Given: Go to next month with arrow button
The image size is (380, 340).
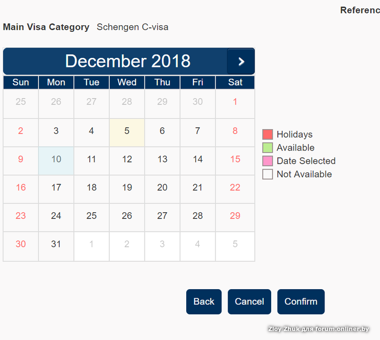Looking at the screenshot, I should point(241,61).
